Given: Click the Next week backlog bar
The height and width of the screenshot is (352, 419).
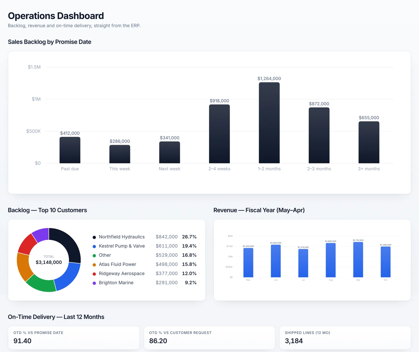Looking at the screenshot, I should (x=169, y=152).
